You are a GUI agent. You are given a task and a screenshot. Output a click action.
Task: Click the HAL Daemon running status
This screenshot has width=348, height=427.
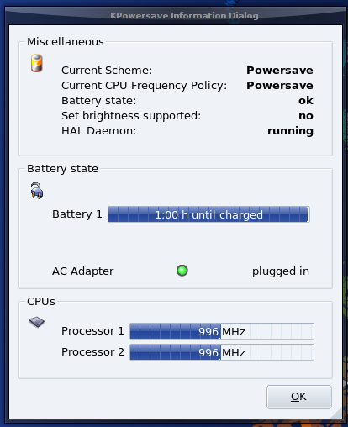[x=290, y=131]
